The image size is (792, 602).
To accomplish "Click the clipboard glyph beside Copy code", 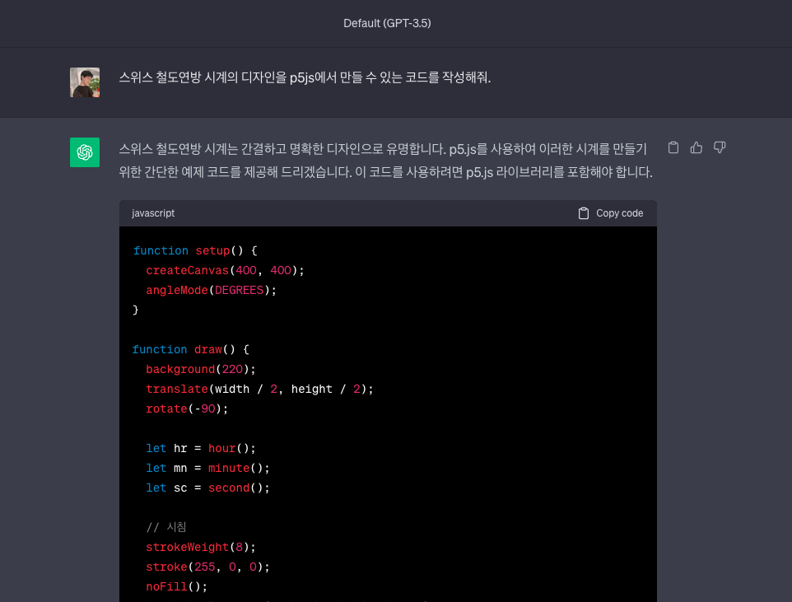I will [x=582, y=212].
